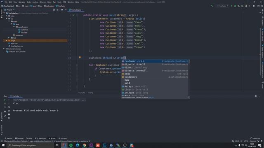Collapse the src folder in project tree
The height and width of the screenshot is (148, 264).
pyautogui.click(x=7, y=18)
